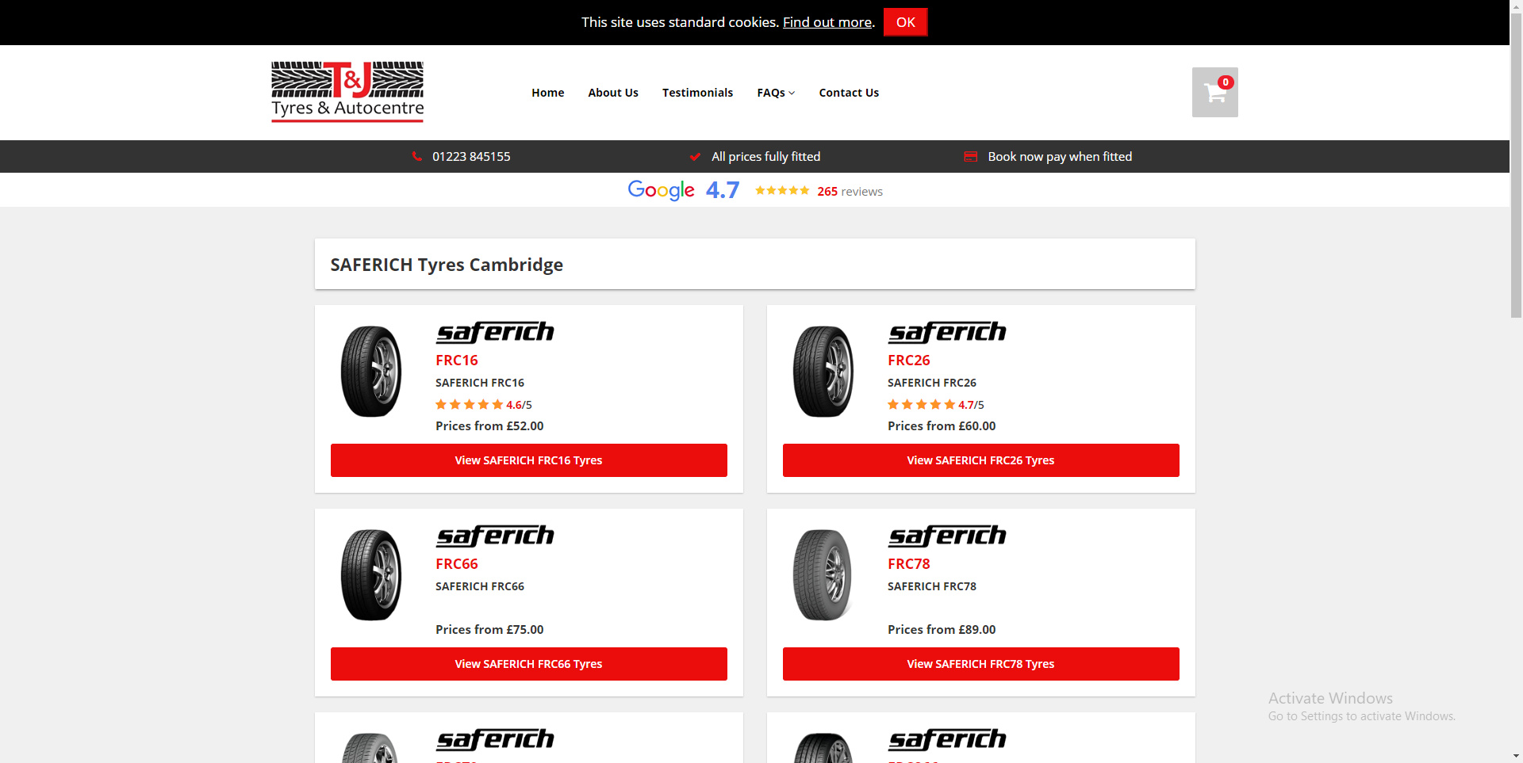Click View SAFERICH FRC16 Tyres button
1523x763 pixels.
pyautogui.click(x=529, y=460)
